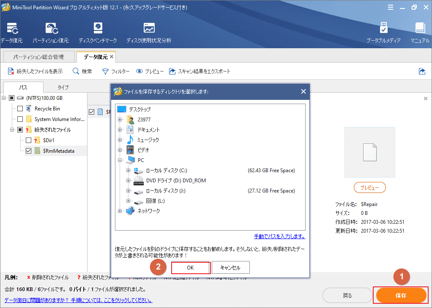The height and width of the screenshot is (308, 432).
Task: Open ディスク使用状況分析 tool
Action: [x=149, y=33]
